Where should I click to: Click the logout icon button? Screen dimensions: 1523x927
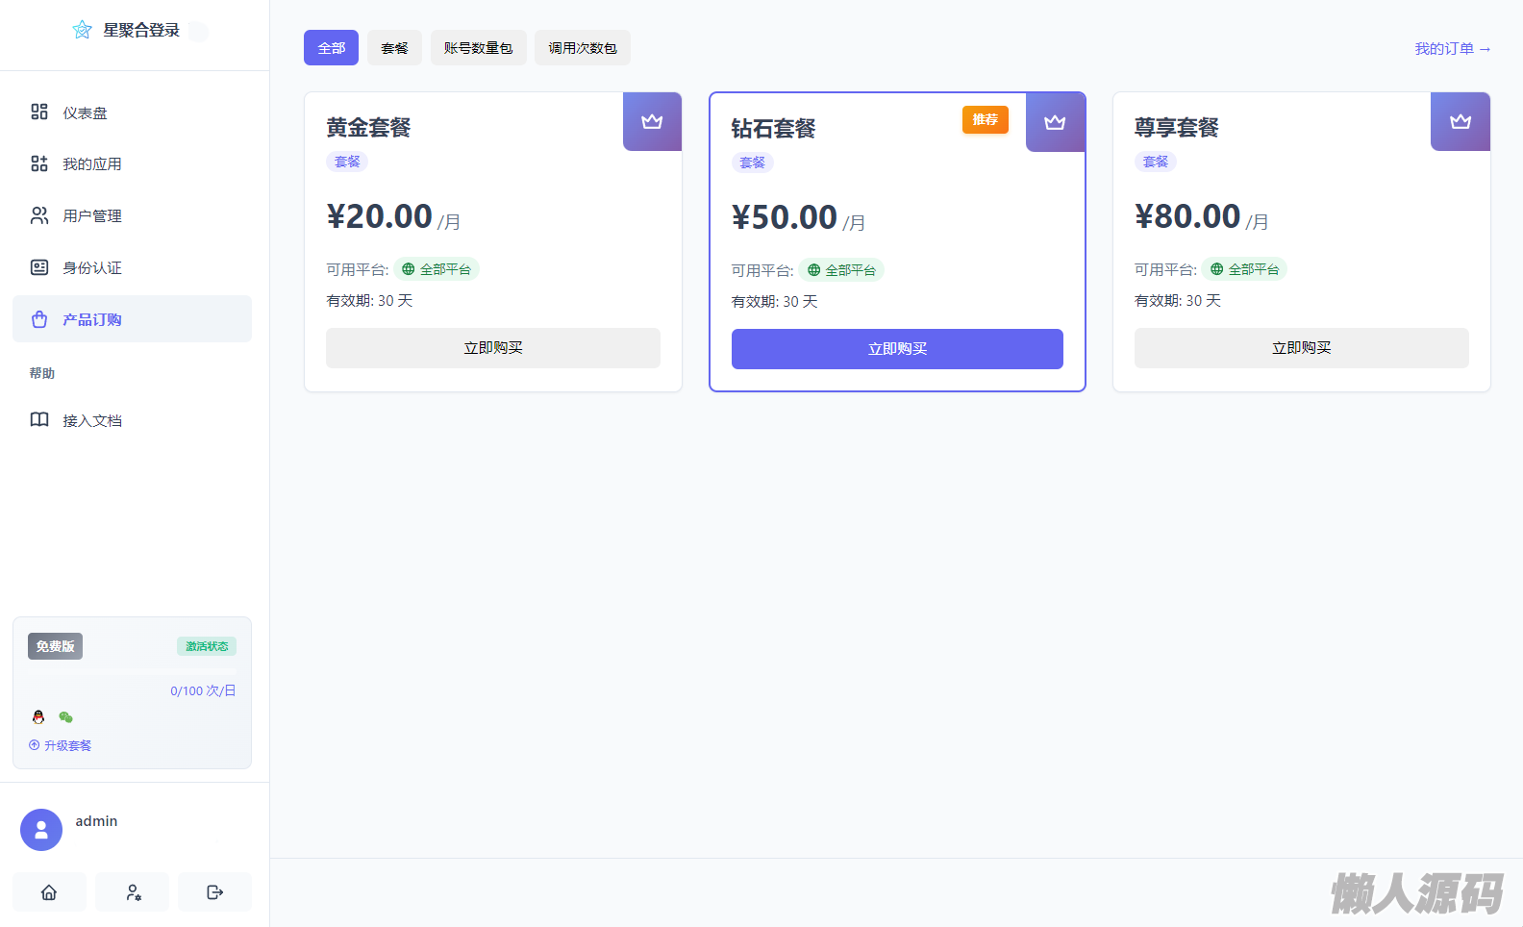[215, 892]
